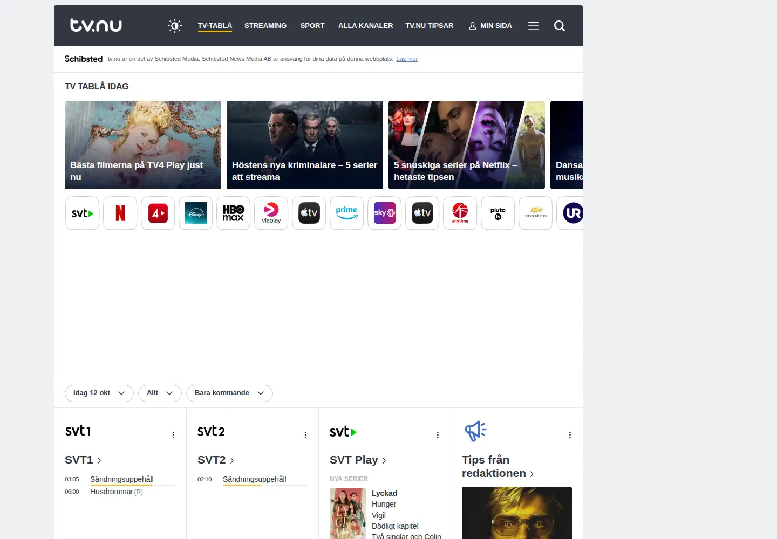Select the SkyShowtime streaming icon

pos(385,213)
